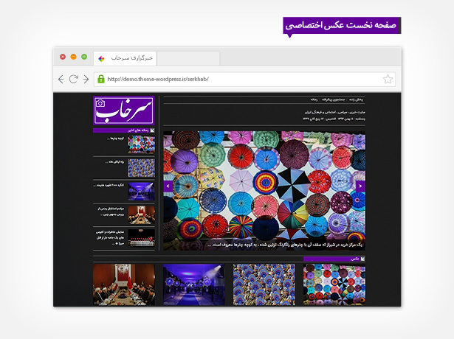The height and width of the screenshot is (339, 454).
Task: Click the browser forward arrow
Action: (86, 79)
